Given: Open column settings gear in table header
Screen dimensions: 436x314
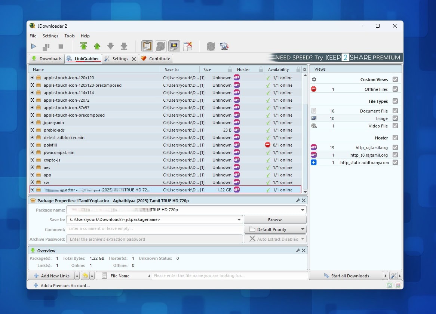Looking at the screenshot, I should (x=305, y=70).
